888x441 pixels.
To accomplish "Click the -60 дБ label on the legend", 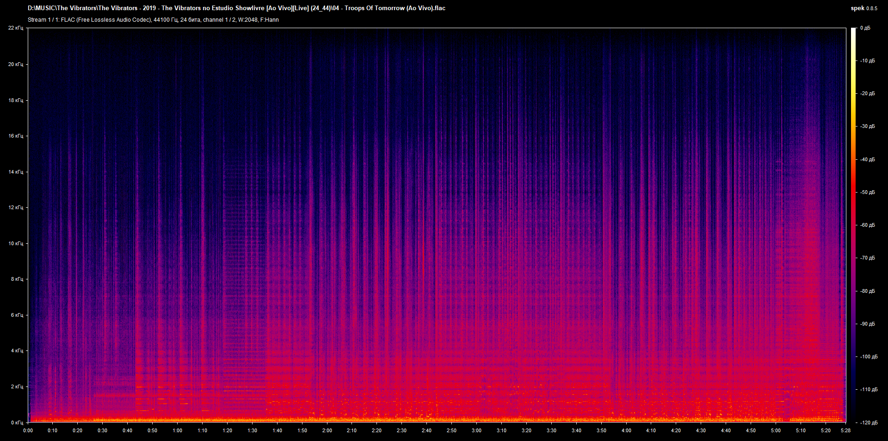I will pyautogui.click(x=868, y=225).
